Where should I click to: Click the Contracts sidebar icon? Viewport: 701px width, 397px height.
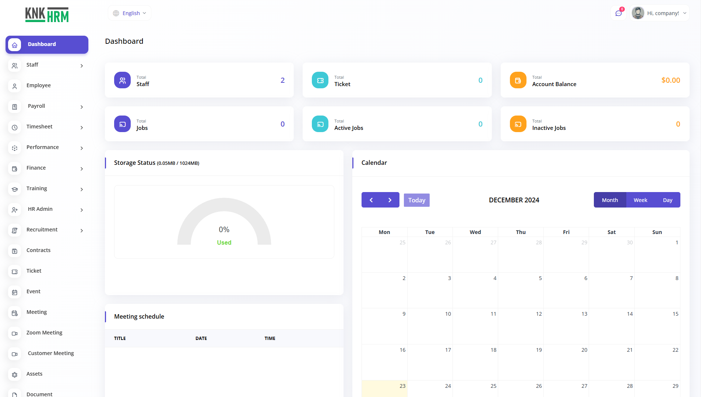coord(15,251)
